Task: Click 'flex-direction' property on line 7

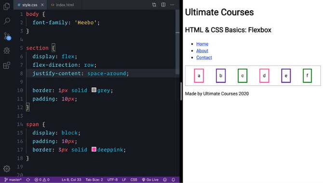Action: (55, 65)
